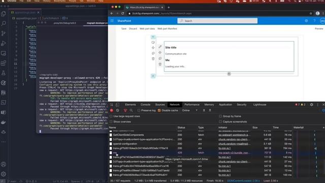Go back in the Chrome browser

point(112,13)
